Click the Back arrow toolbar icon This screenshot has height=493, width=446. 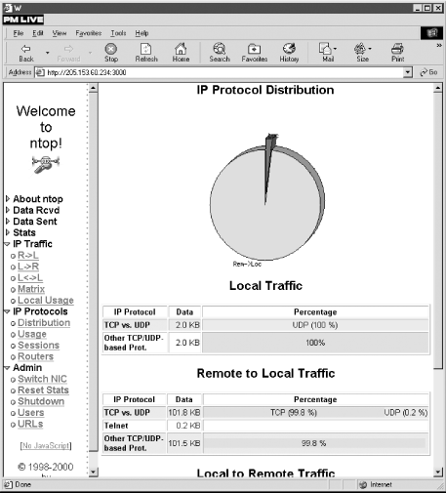pos(25,49)
